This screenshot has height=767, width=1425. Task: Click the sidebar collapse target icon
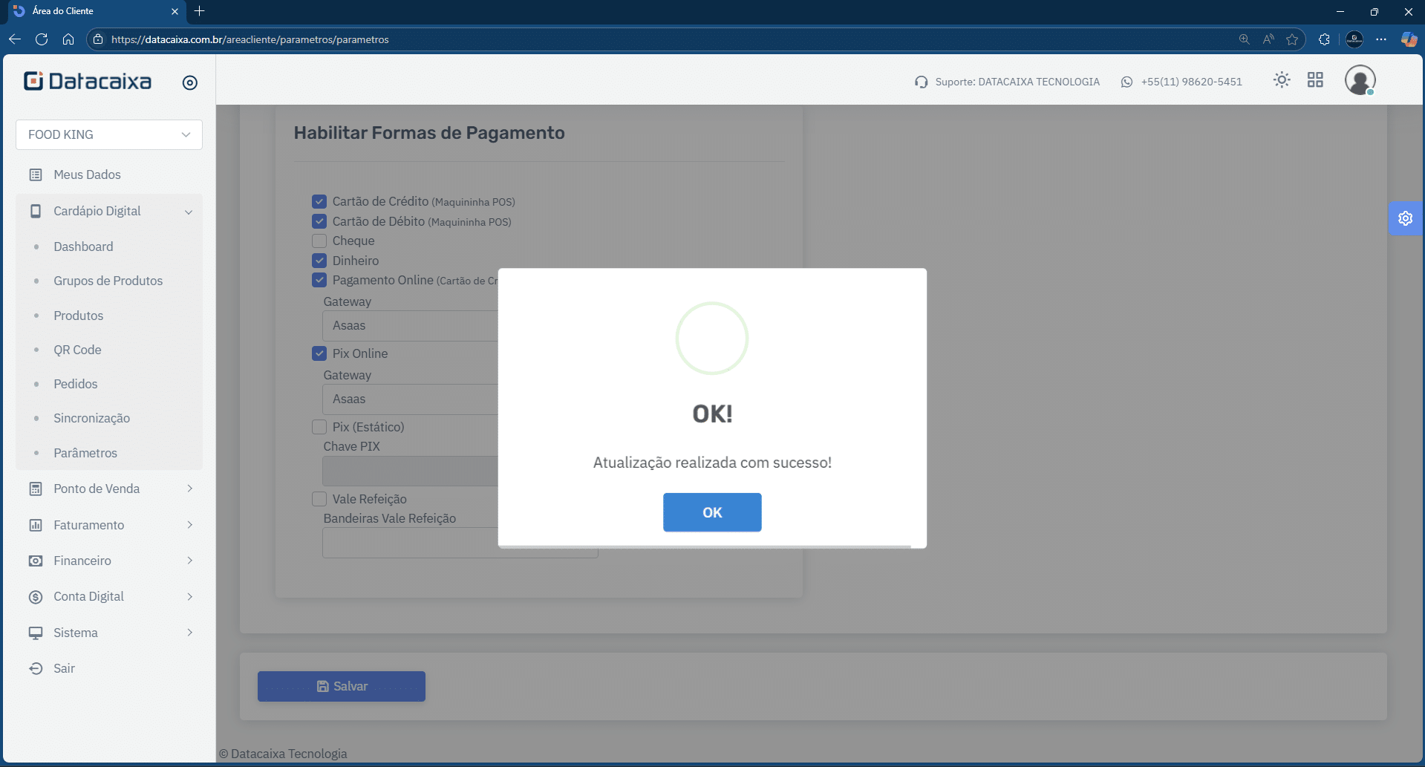190,82
